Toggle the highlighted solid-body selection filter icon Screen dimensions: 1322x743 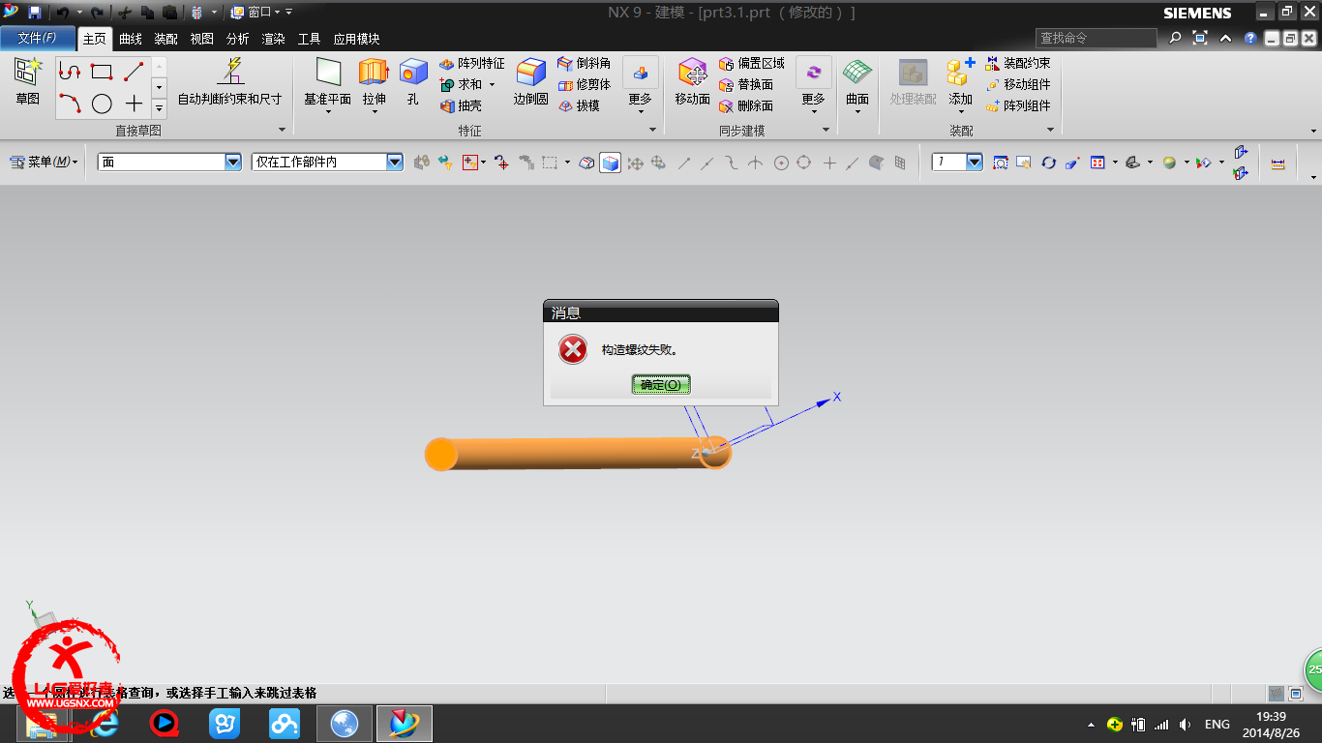tap(610, 163)
